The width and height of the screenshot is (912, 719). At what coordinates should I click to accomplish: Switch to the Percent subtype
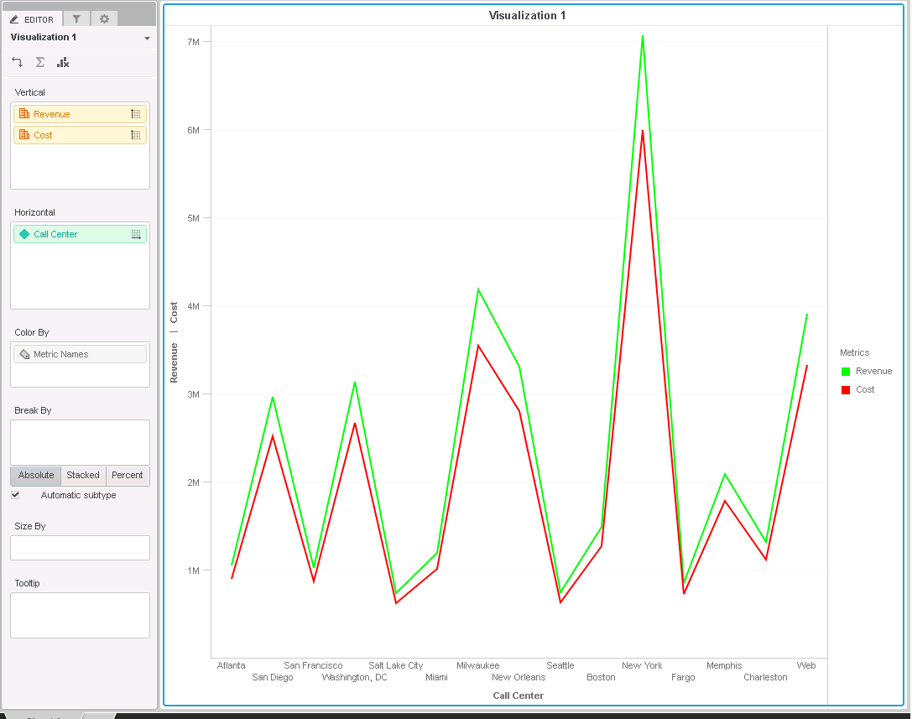click(127, 475)
